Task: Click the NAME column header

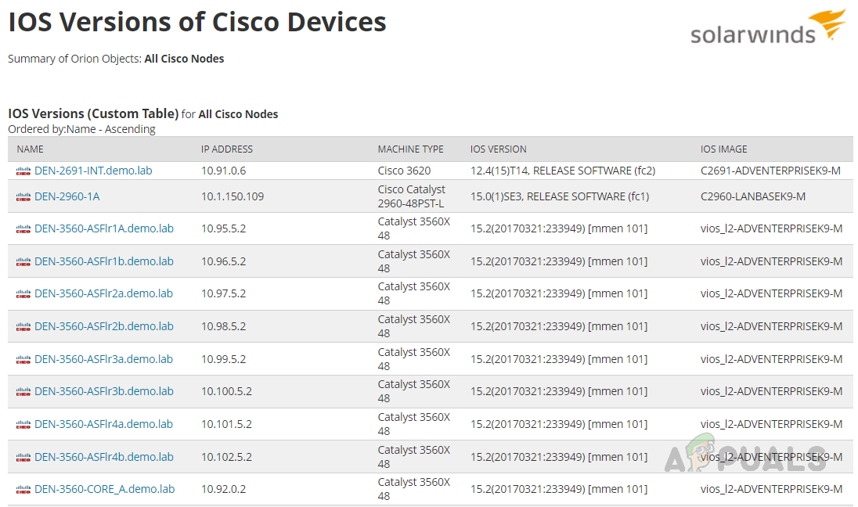Action: click(x=31, y=149)
